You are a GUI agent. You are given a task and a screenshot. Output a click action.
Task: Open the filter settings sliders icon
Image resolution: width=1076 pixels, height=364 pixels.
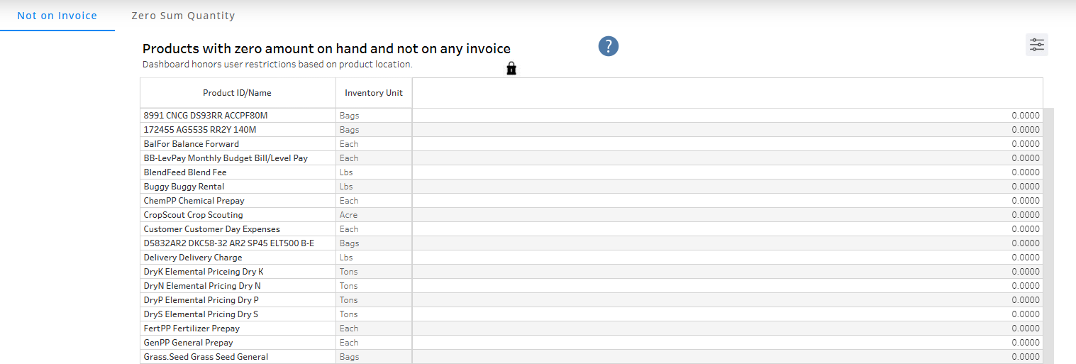click(x=1037, y=45)
